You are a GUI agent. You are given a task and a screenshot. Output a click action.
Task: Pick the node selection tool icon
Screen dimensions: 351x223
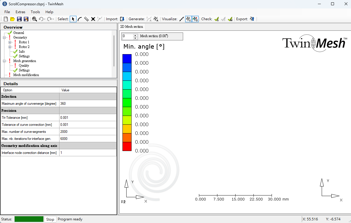[x=93, y=19]
